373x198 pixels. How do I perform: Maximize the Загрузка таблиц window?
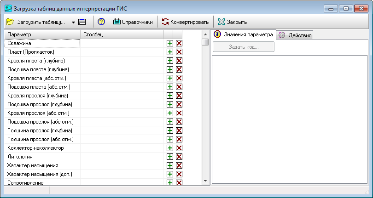(346, 9)
